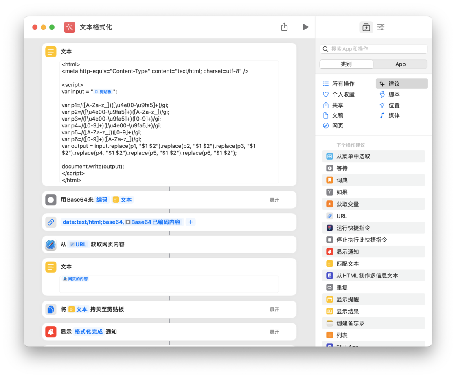Click first 文本 action icon at top
456x378 pixels.
click(50, 52)
